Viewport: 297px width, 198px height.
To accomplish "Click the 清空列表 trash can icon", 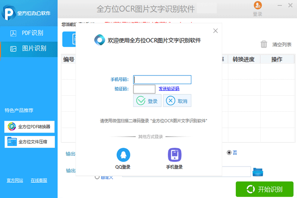I will pos(264,44).
